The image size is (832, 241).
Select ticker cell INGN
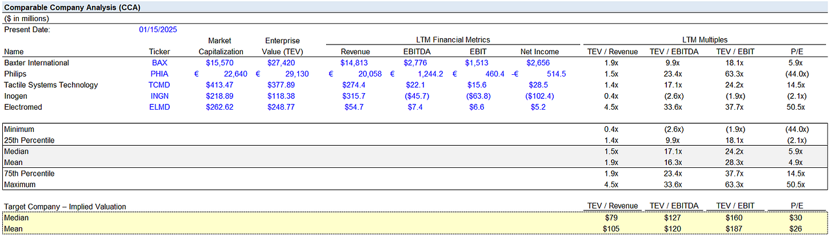point(160,96)
